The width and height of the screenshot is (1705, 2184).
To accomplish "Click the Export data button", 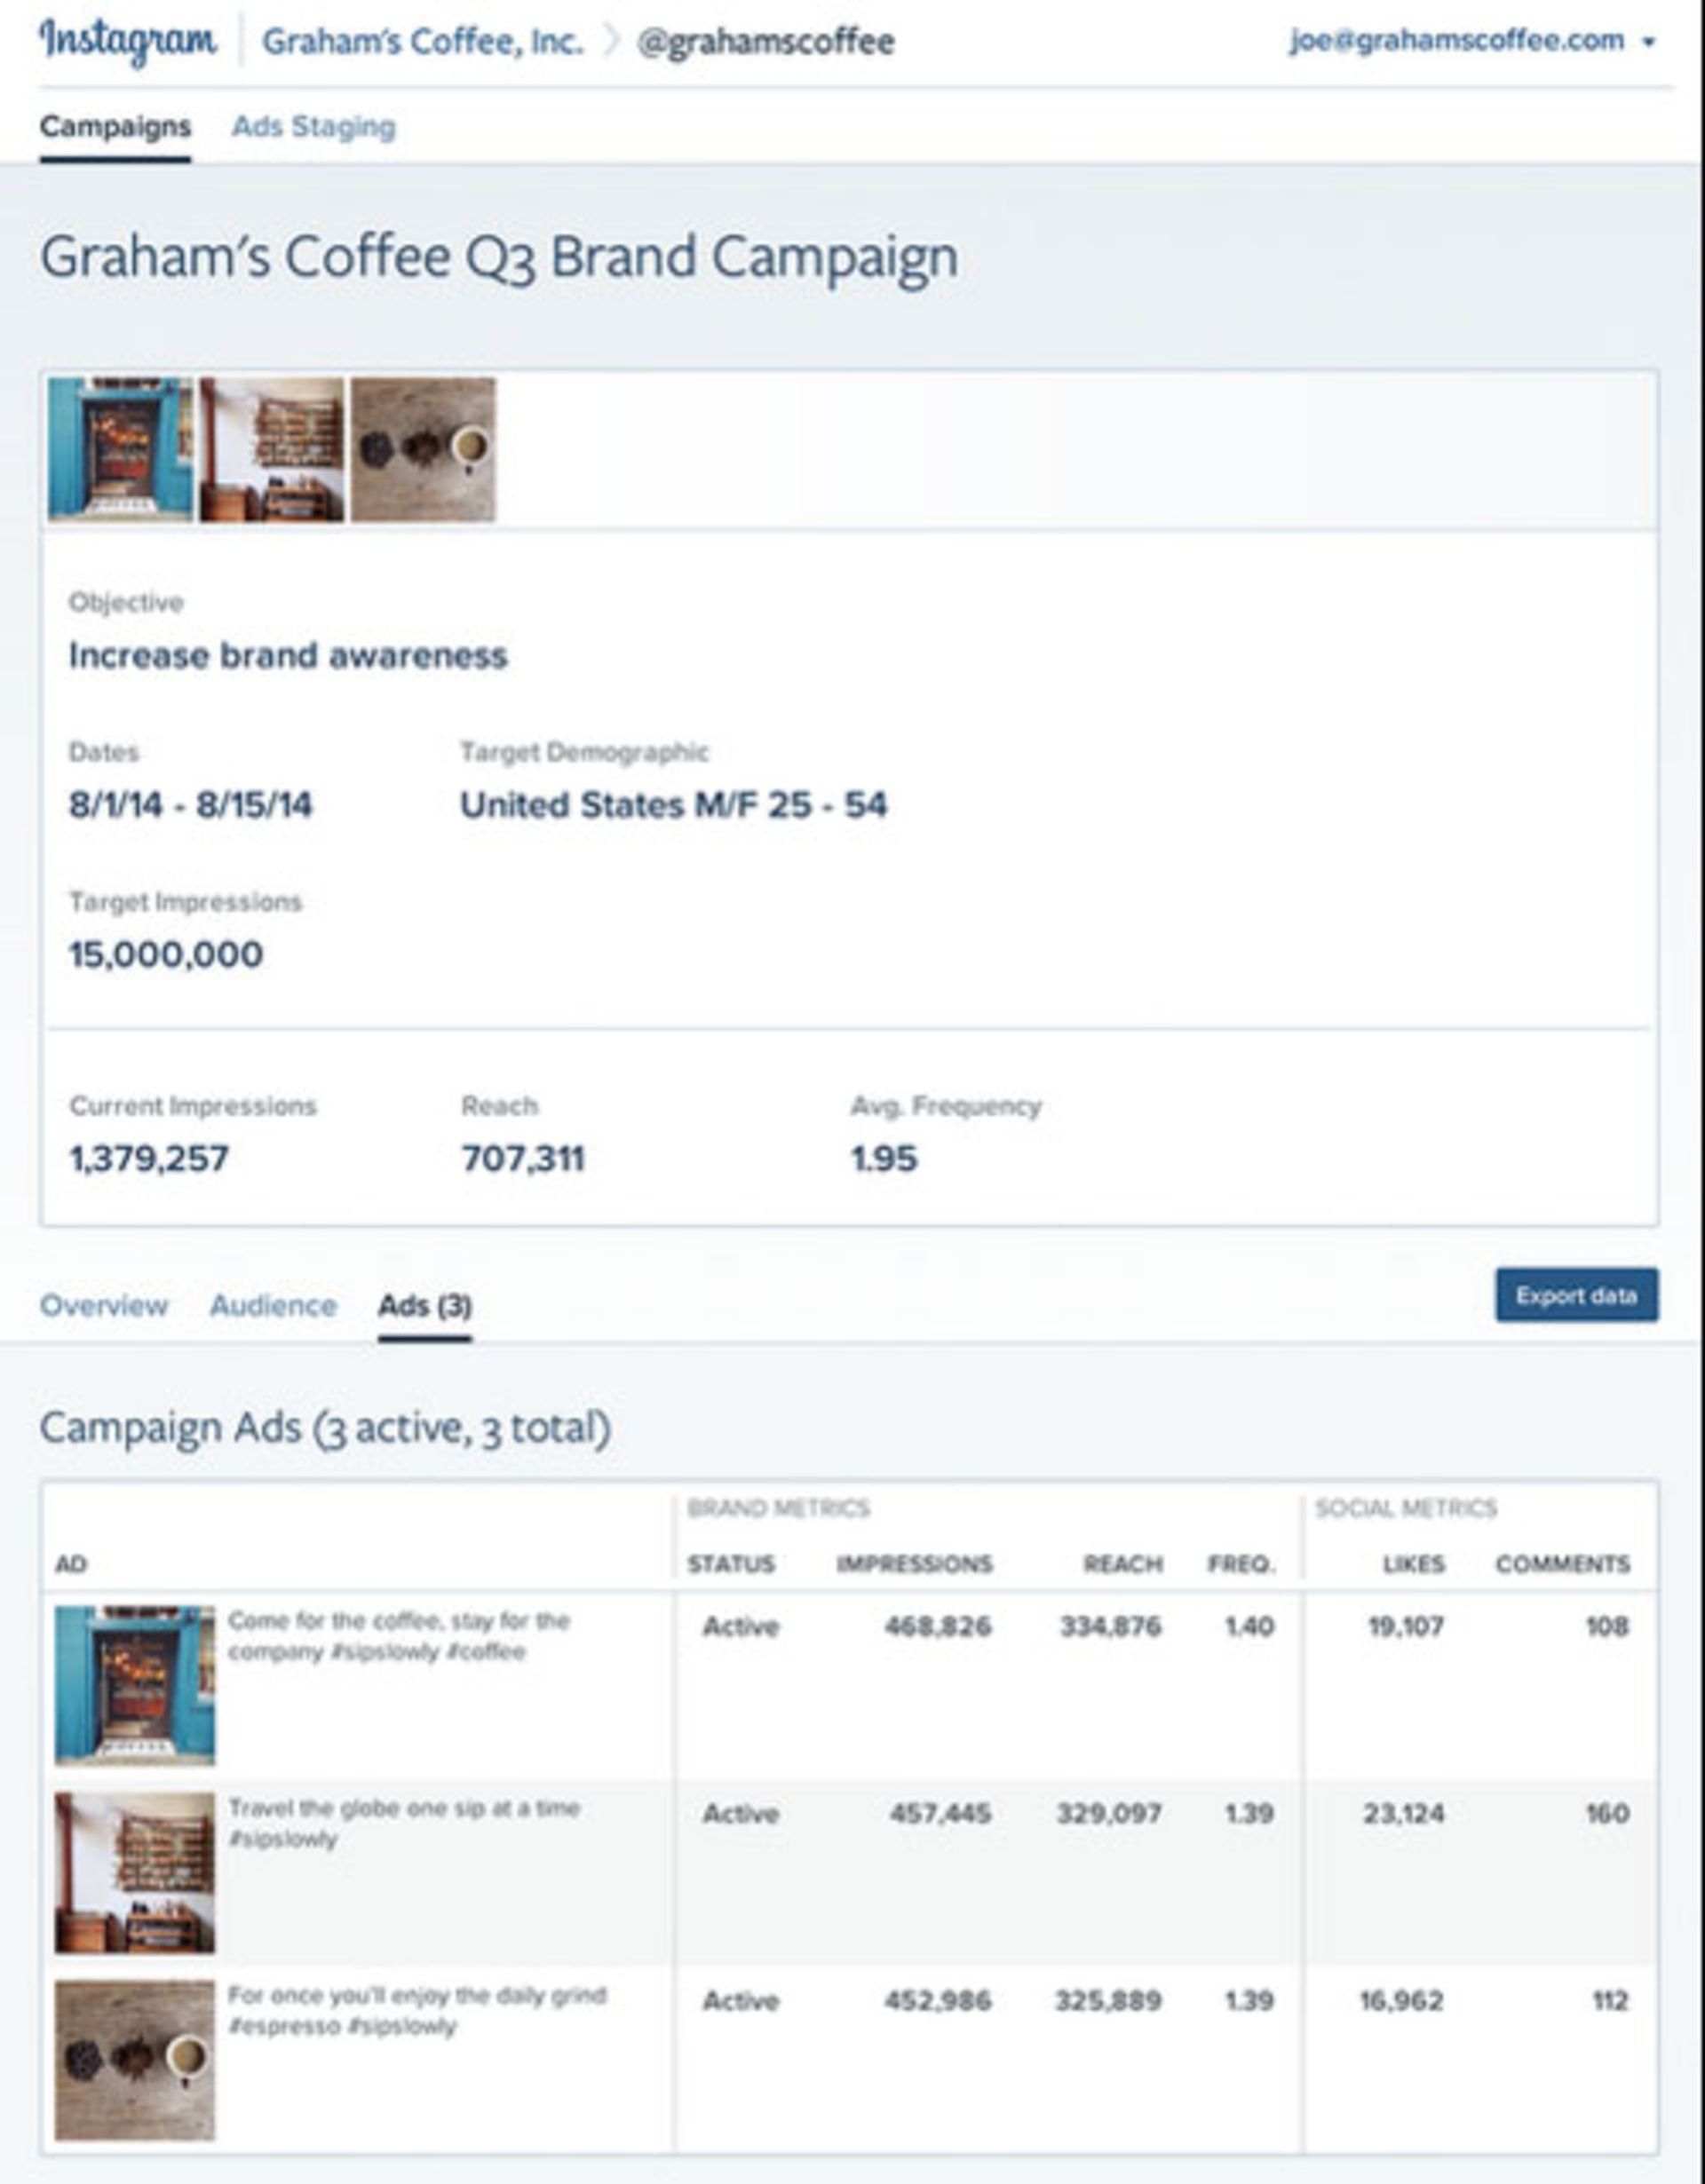I will [1576, 1295].
